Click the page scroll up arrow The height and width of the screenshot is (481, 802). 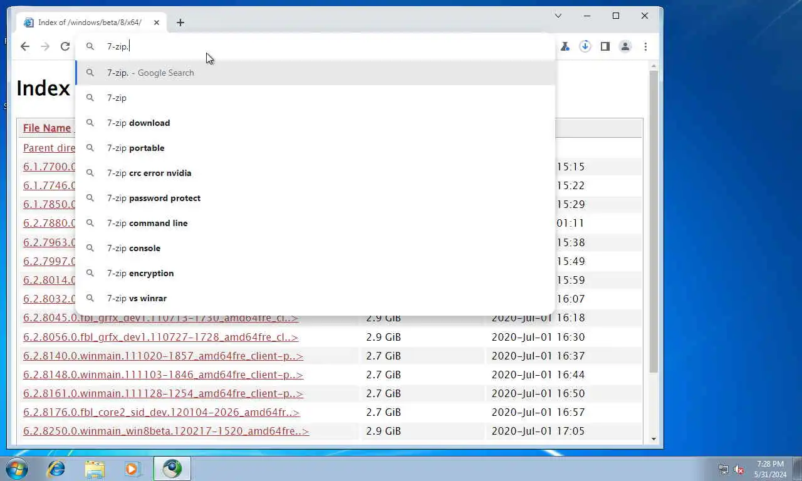(x=654, y=66)
